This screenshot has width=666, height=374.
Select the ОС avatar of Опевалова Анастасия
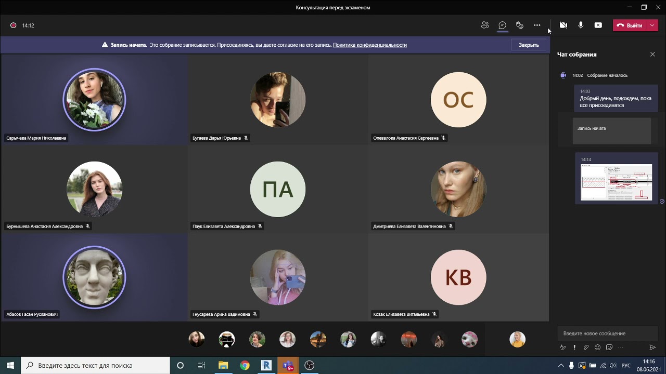click(x=458, y=99)
